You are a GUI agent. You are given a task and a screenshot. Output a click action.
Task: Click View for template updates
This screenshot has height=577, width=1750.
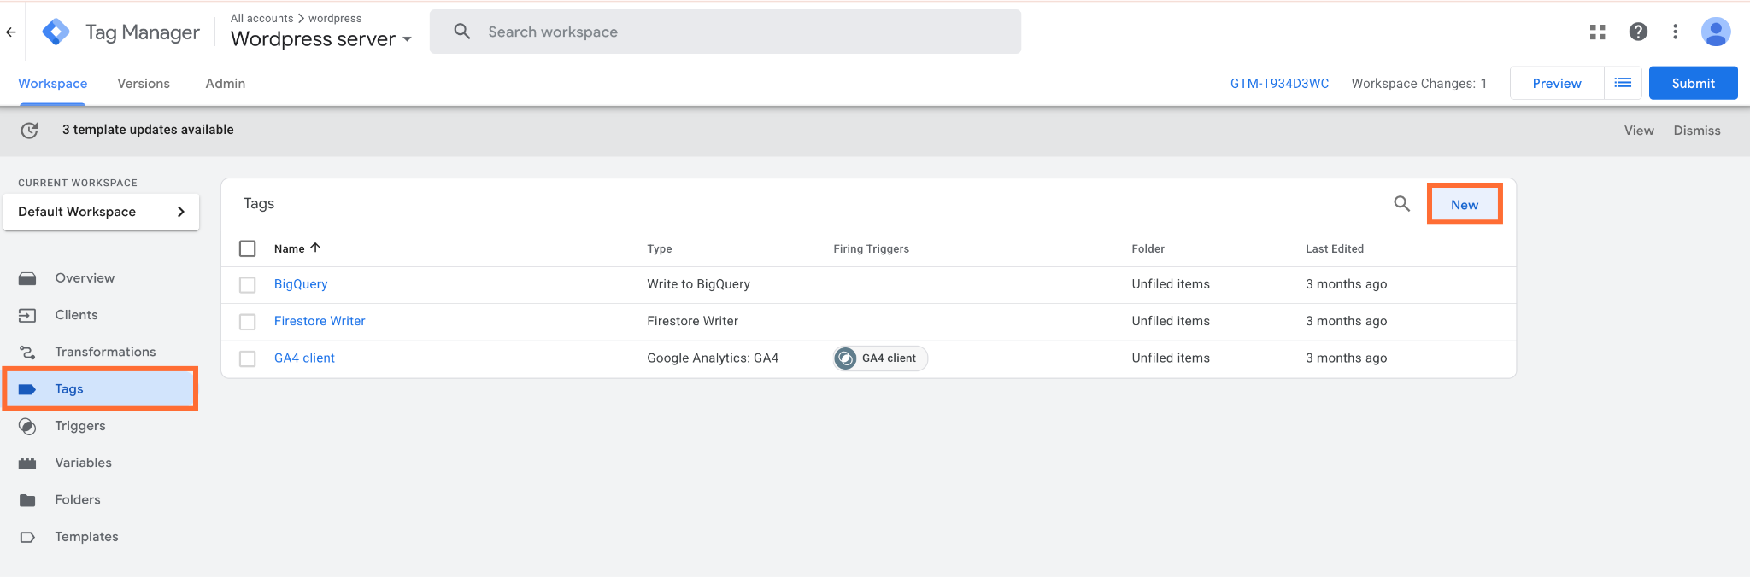(1639, 131)
